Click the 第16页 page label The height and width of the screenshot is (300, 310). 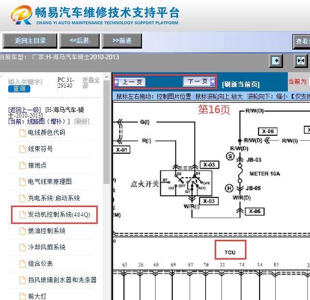point(214,110)
